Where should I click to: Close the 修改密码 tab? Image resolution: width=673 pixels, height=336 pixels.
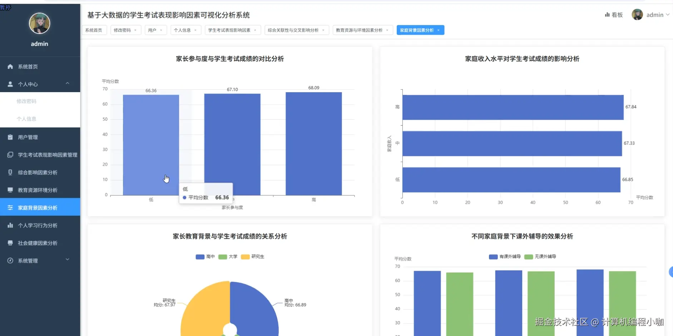[135, 30]
